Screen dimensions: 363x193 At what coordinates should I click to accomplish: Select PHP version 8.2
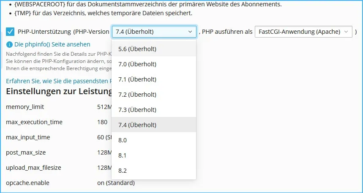154,171
